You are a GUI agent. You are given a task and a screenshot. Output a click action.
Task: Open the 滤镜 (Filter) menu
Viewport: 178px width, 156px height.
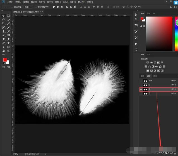coord(58,2)
